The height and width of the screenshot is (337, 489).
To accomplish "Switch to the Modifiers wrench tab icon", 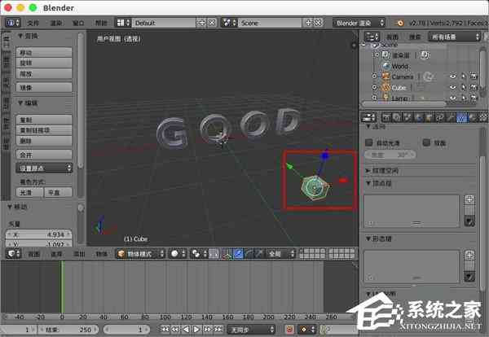I will coord(451,117).
